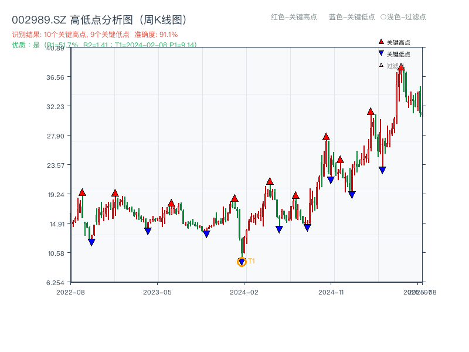The height and width of the screenshot is (352, 469).
Task: Click the blue low marker just before 2023-05
Action: click(148, 231)
